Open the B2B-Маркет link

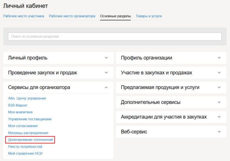[18, 105]
